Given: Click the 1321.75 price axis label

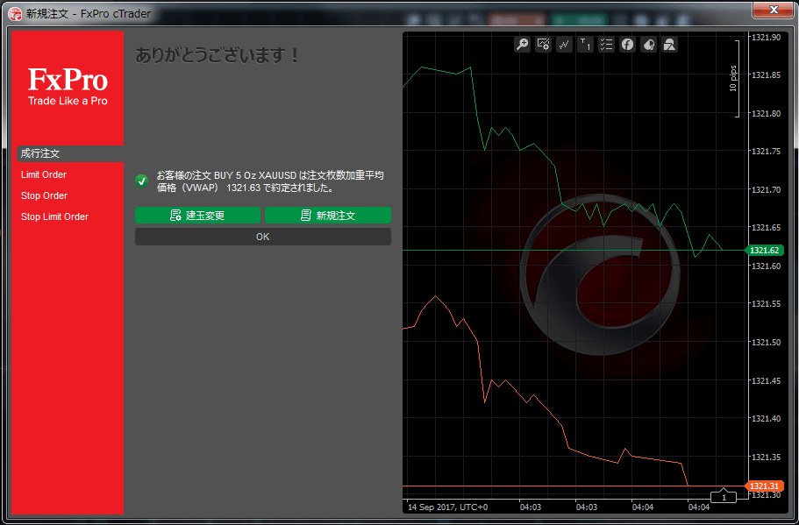Looking at the screenshot, I should 766,152.
